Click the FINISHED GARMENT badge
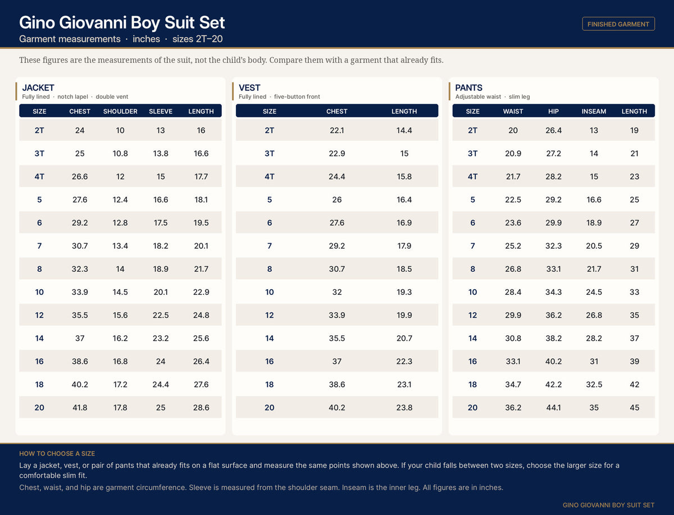674x515 pixels. click(618, 24)
